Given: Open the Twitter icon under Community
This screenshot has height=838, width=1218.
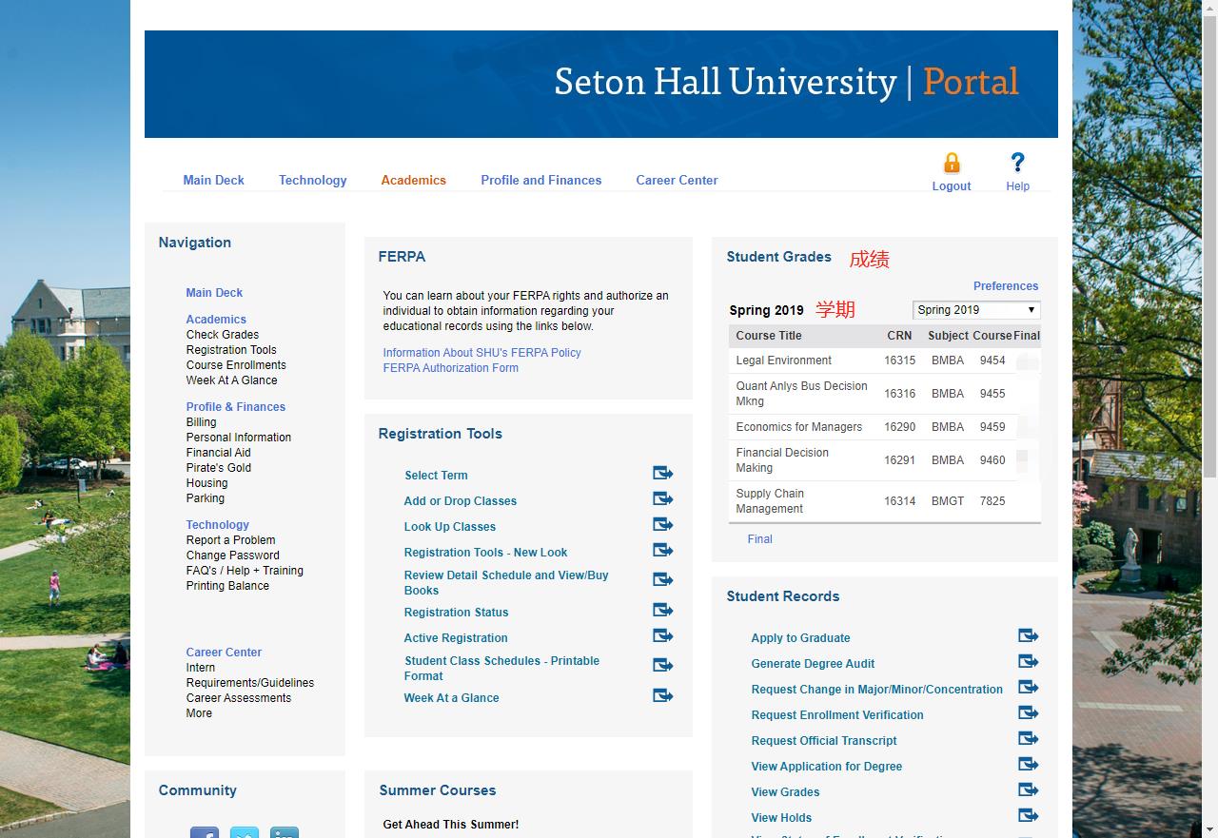Looking at the screenshot, I should pos(245,832).
